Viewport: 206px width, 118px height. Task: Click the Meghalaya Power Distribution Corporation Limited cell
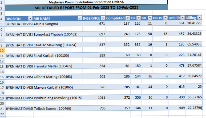86,2
